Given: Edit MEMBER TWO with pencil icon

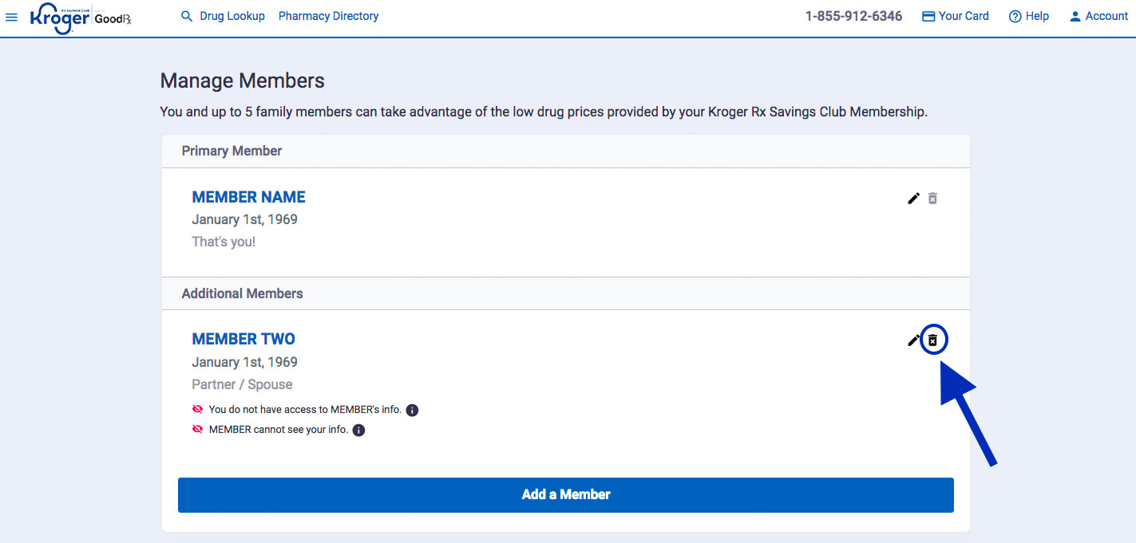Looking at the screenshot, I should coord(913,340).
